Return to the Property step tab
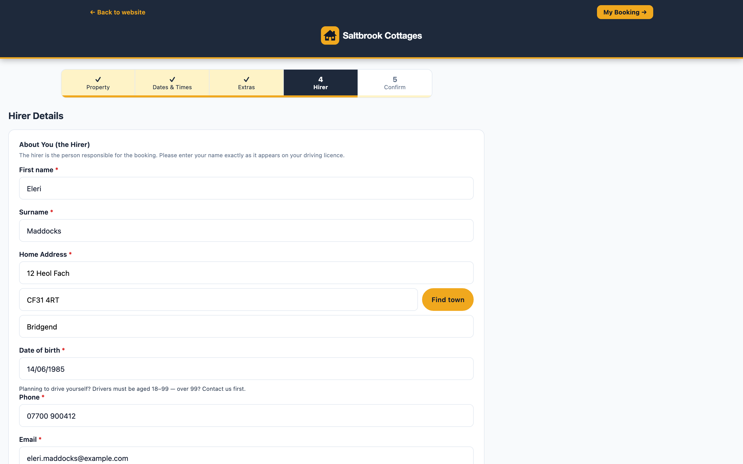 (x=98, y=83)
